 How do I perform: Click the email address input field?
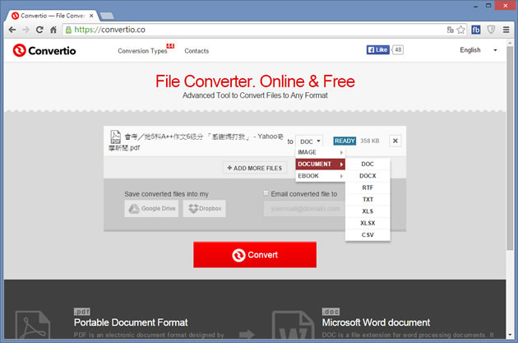click(304, 209)
